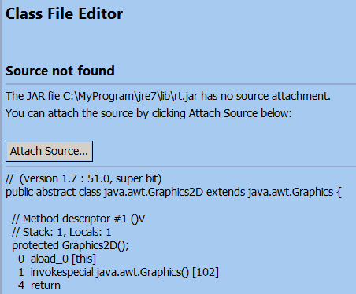Click the Class File Editor heading
The height and width of the screenshot is (294, 356).
64,14
